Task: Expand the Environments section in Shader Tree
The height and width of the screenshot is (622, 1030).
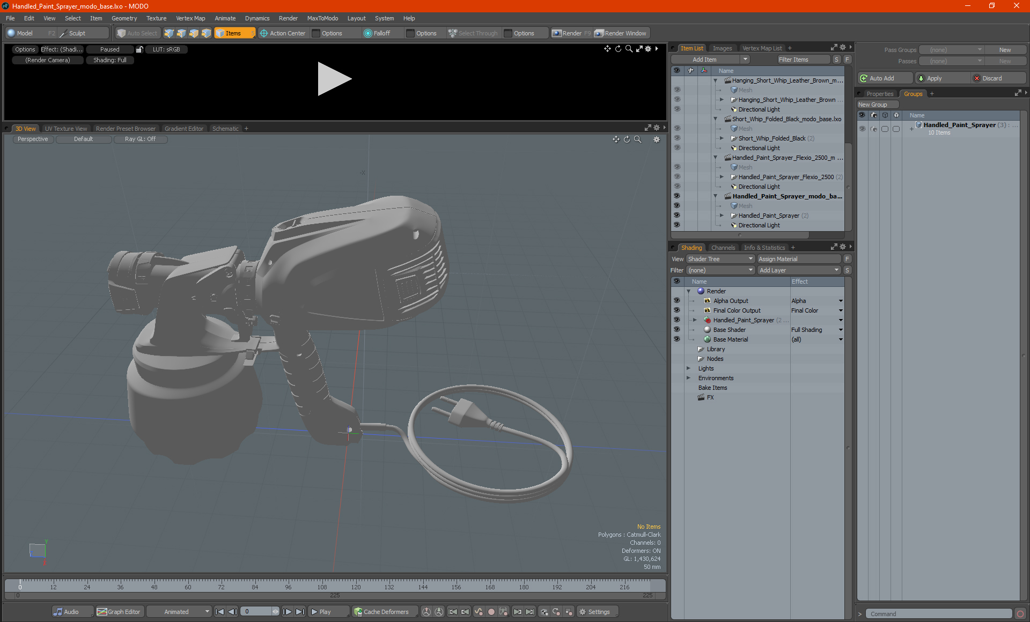Action: tap(687, 378)
